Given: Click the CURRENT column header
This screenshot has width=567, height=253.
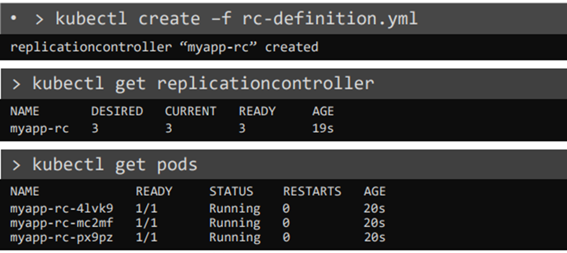Looking at the screenshot, I should [191, 111].
